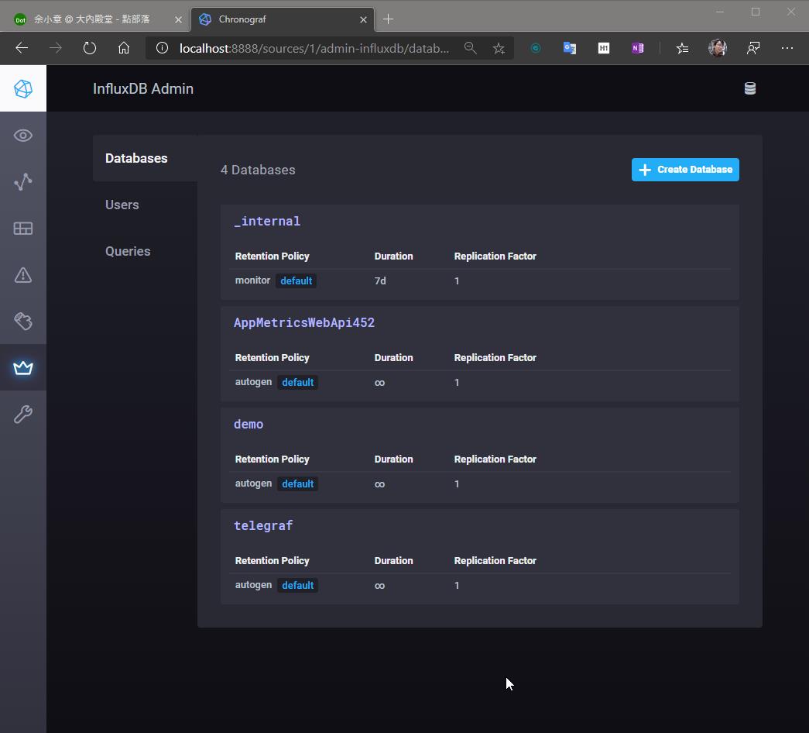Screen dimensions: 809x733
Task: Open the Alerting warning-triangle icon
Action: pyautogui.click(x=22, y=274)
